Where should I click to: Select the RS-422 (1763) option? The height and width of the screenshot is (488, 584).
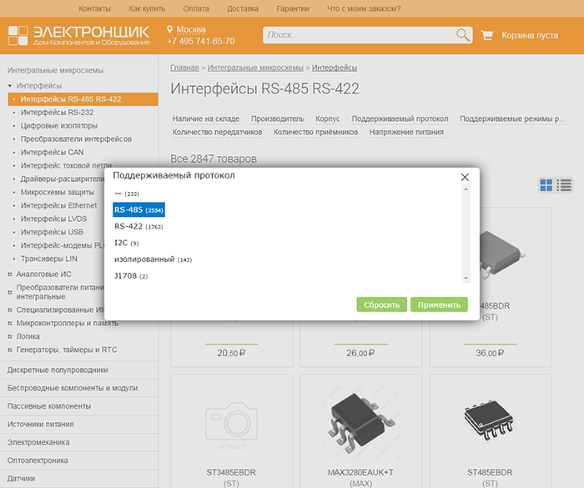point(138,227)
